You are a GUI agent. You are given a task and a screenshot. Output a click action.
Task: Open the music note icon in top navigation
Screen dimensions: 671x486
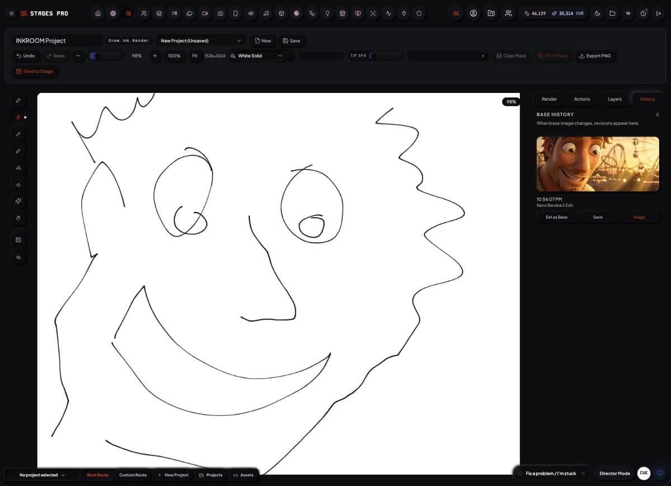(x=266, y=13)
